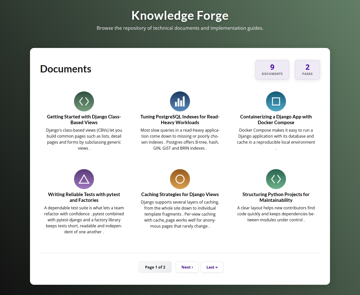360x295 pixels.
Task: Open 'Caching Strategies for Django Views' title
Action: pyautogui.click(x=180, y=194)
